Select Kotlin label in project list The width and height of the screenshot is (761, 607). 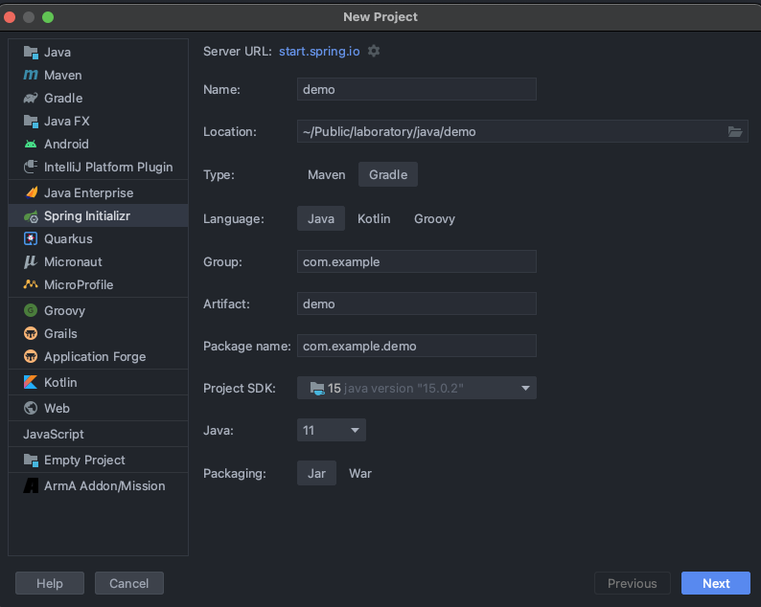tap(60, 383)
